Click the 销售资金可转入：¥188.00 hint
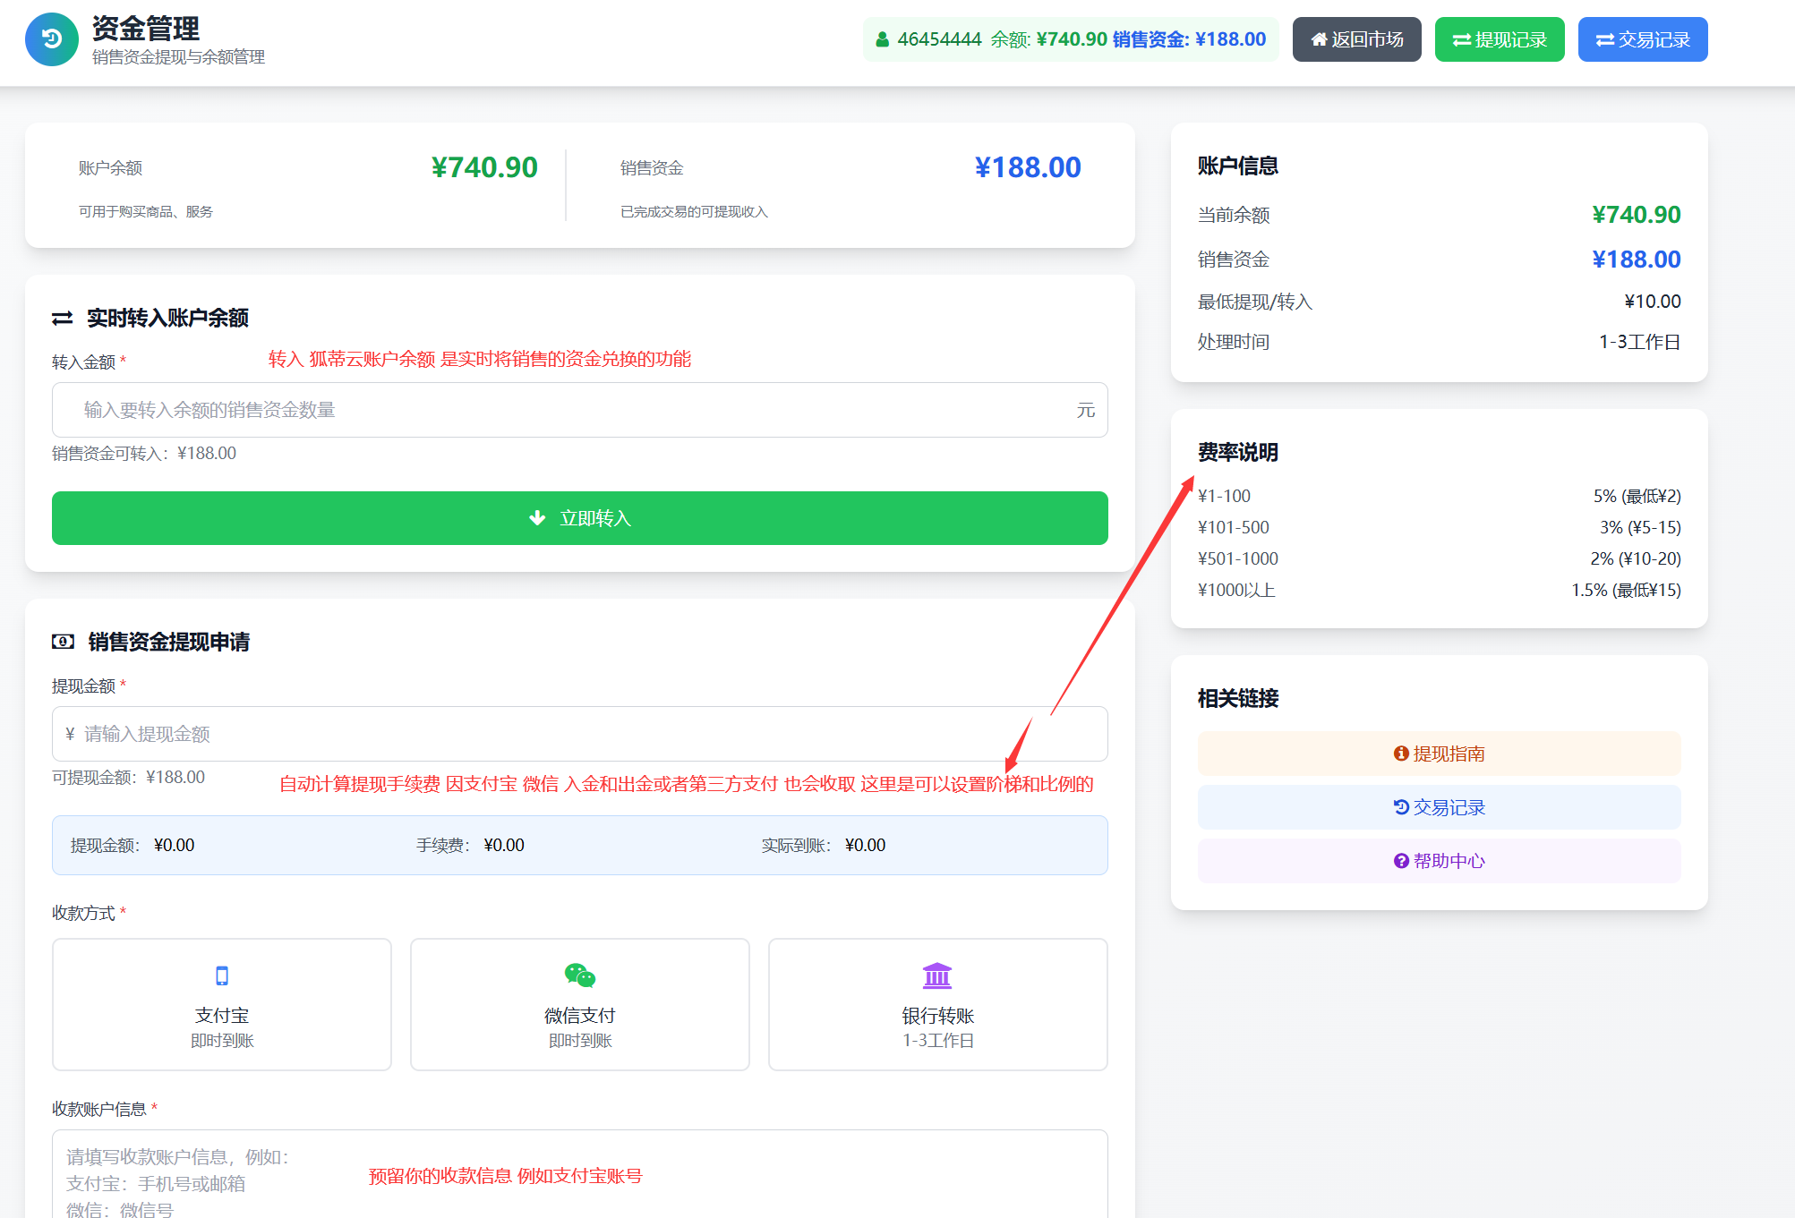 click(x=144, y=454)
